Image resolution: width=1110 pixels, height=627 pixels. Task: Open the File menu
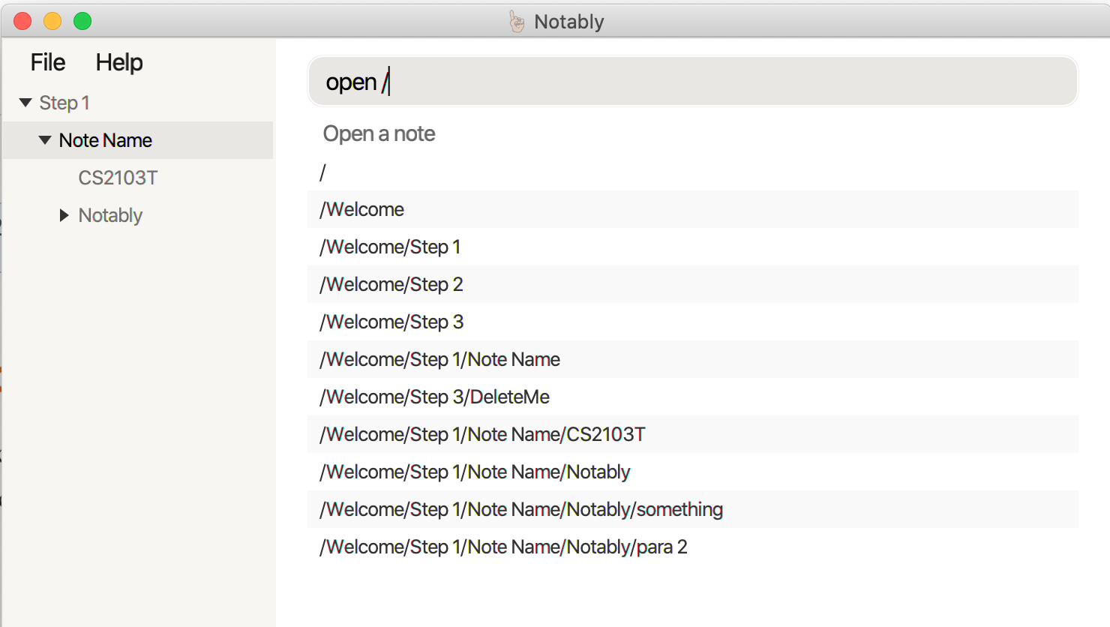pyautogui.click(x=48, y=62)
